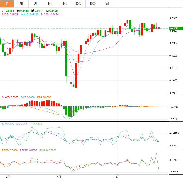Click the 5月 date axis marker
Viewport: 183px width, 180px height.
(x=118, y=177)
